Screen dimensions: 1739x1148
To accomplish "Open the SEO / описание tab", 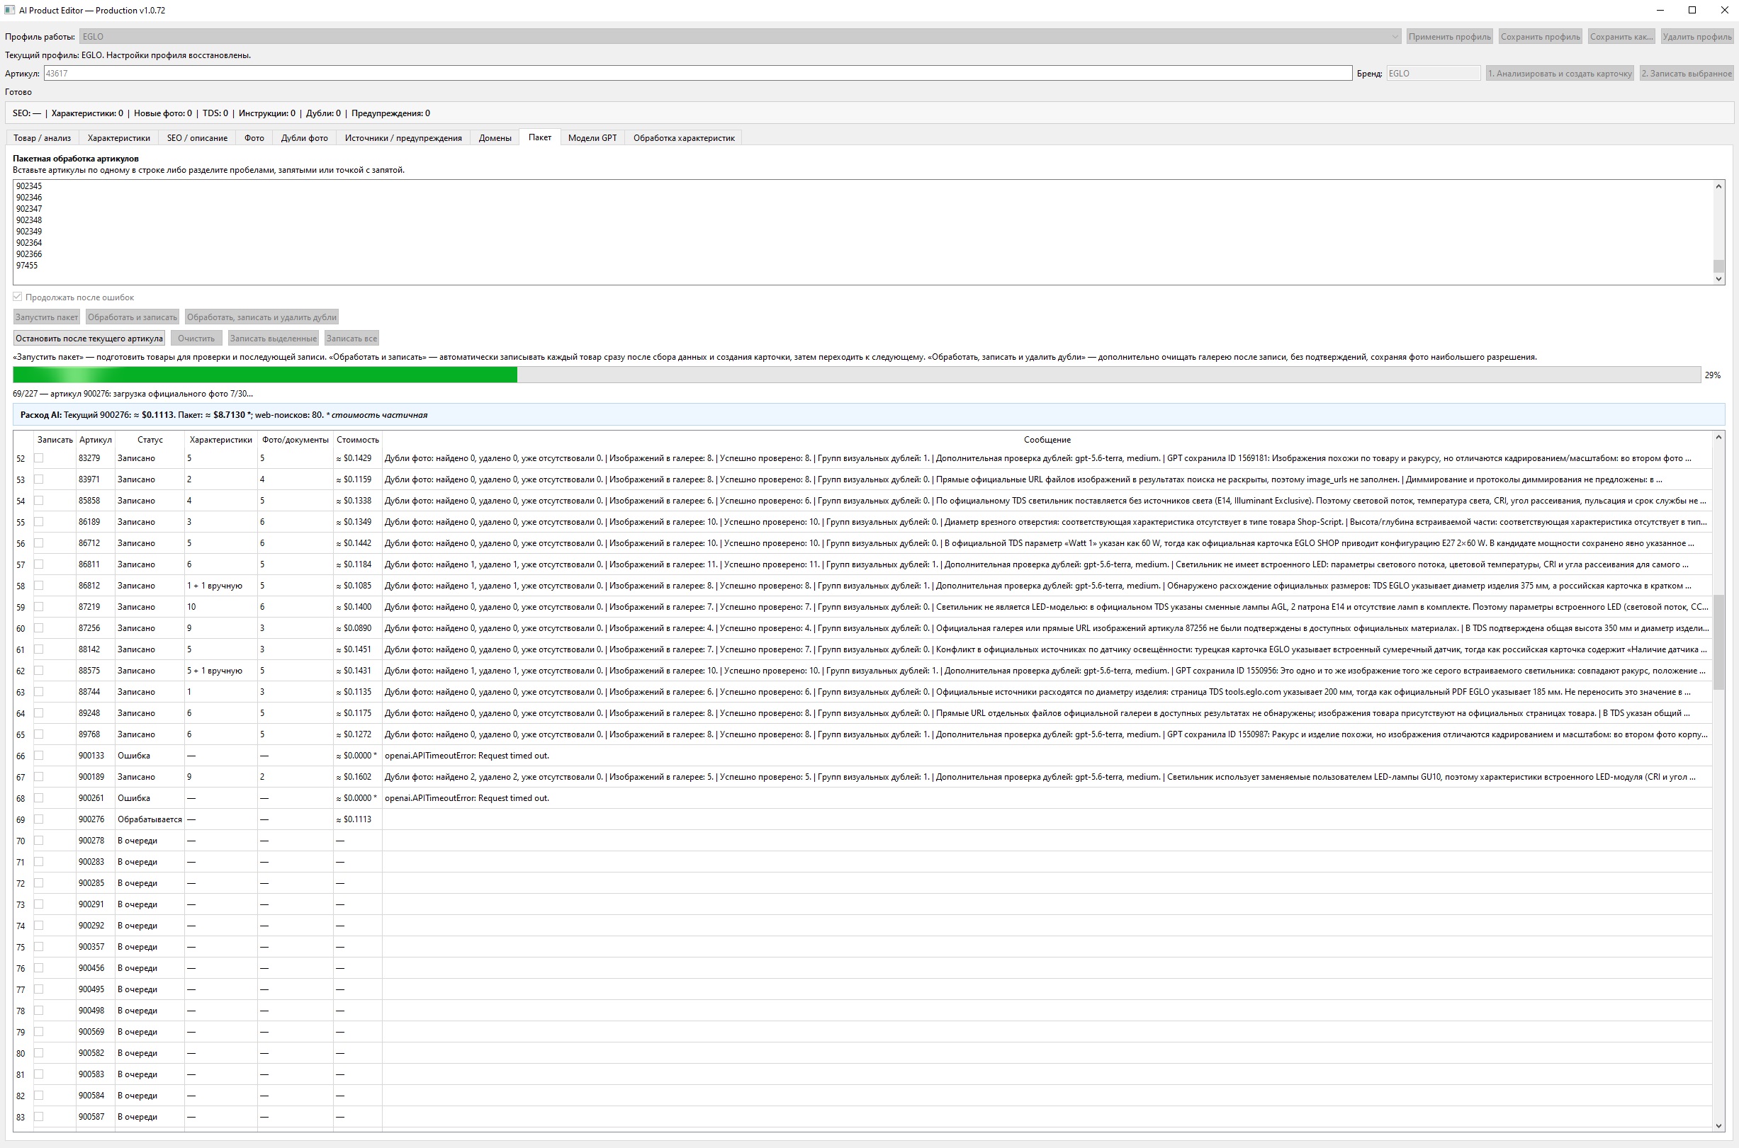I will [x=197, y=137].
